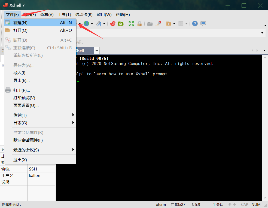Open dropdown arrow next to globe icon
The height and width of the screenshot is (208, 268).
92,24
